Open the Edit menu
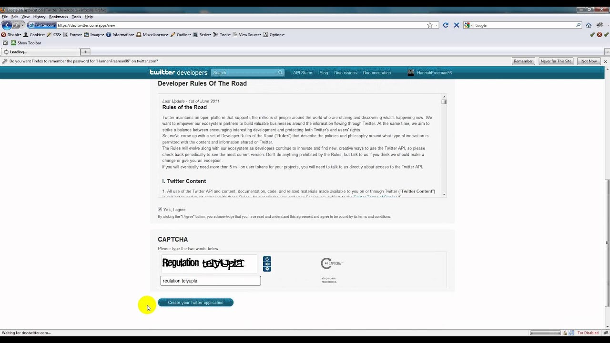610x343 pixels. pos(15,17)
